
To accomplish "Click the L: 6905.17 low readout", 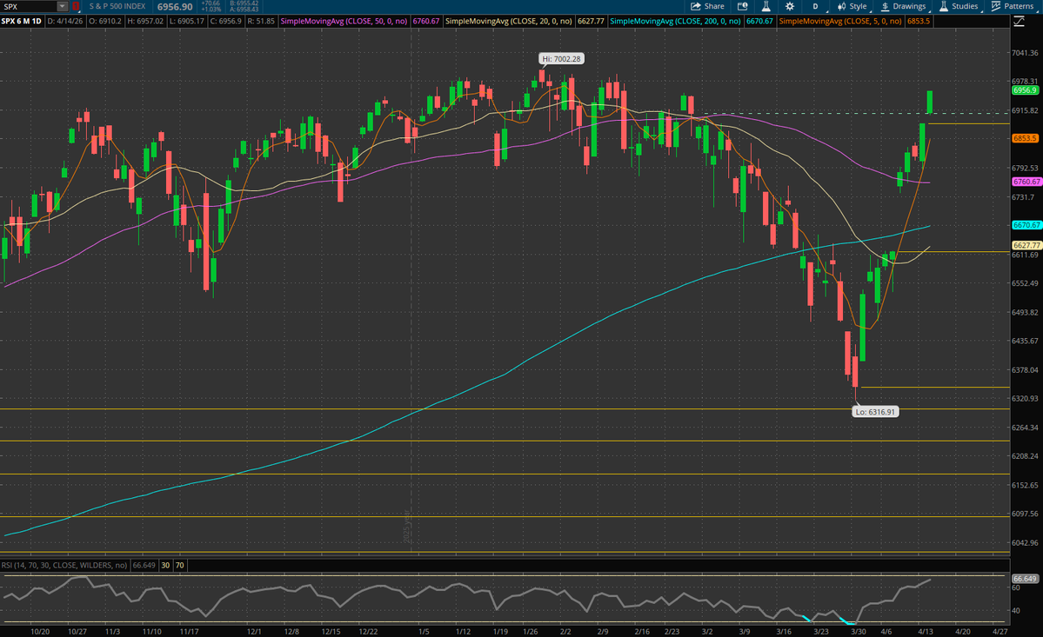I will click(187, 21).
